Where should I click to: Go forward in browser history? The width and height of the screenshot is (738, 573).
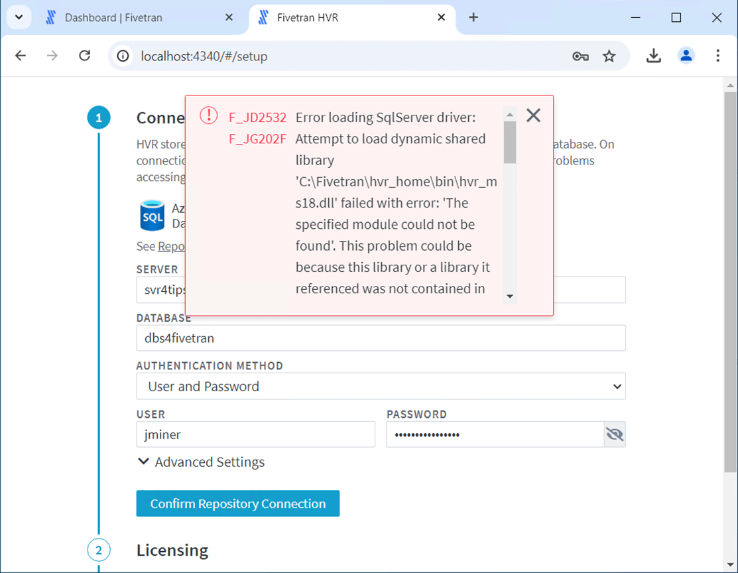click(52, 56)
